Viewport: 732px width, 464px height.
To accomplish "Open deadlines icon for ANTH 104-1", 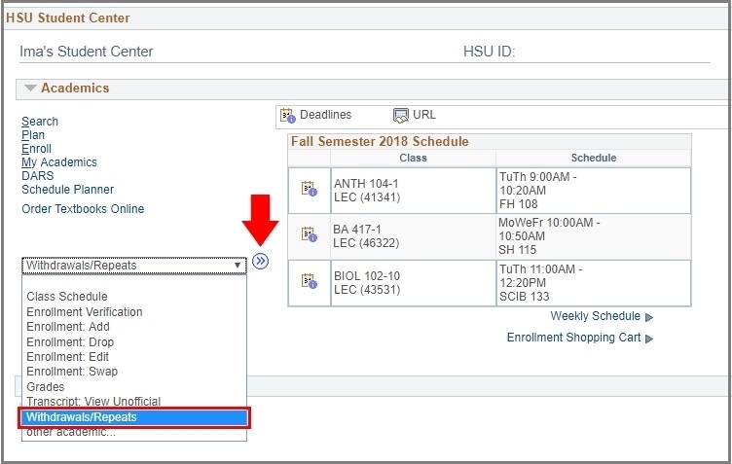I will 309,189.
